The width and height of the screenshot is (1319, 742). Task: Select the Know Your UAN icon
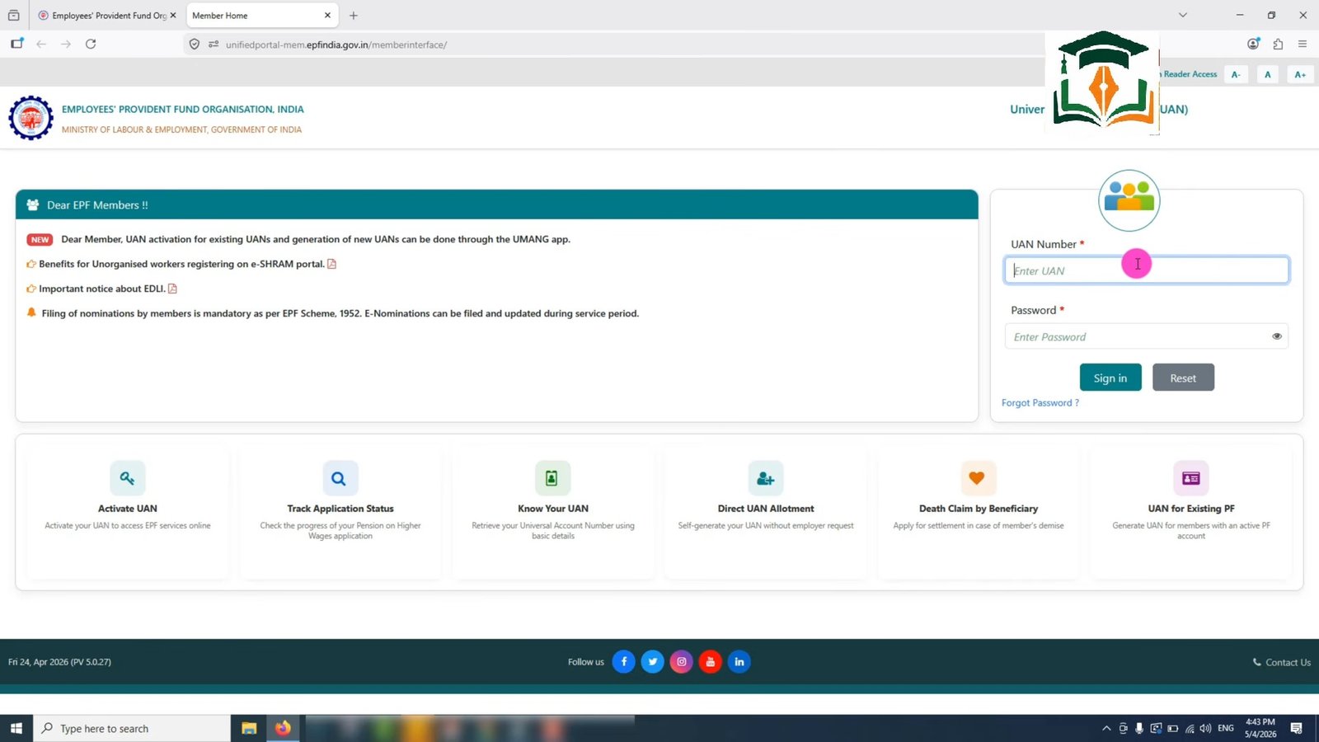[x=552, y=478]
